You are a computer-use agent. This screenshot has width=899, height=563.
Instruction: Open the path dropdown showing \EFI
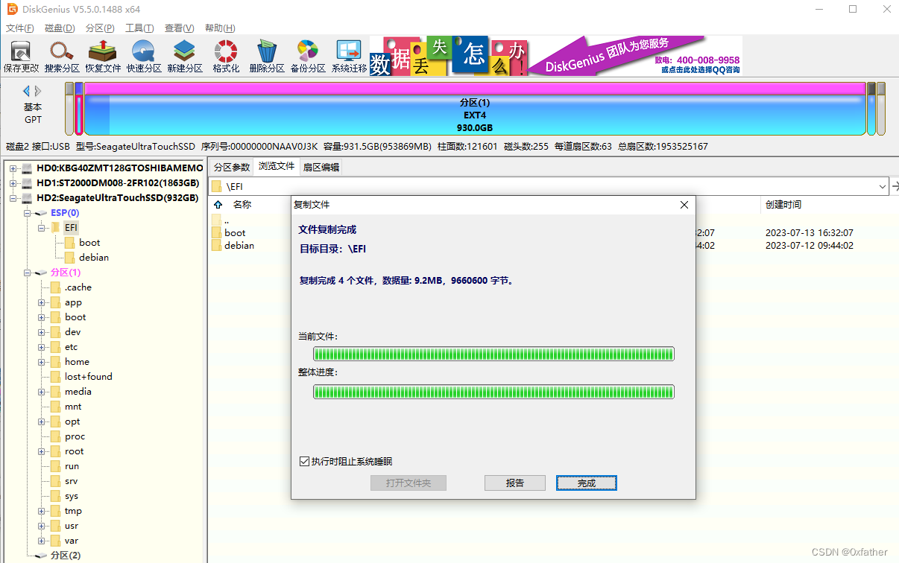pos(883,186)
